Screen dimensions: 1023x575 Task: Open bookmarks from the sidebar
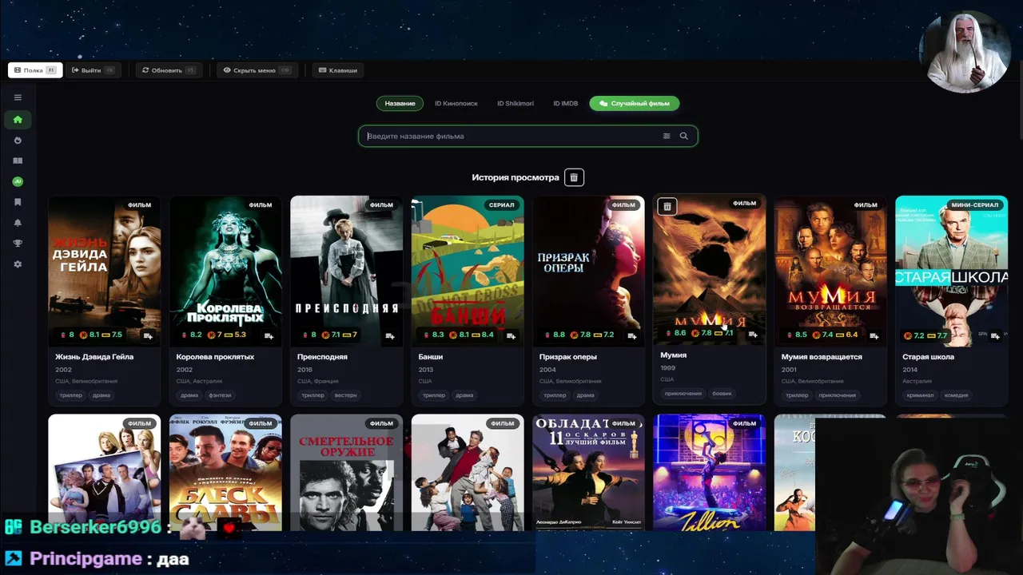coord(18,203)
